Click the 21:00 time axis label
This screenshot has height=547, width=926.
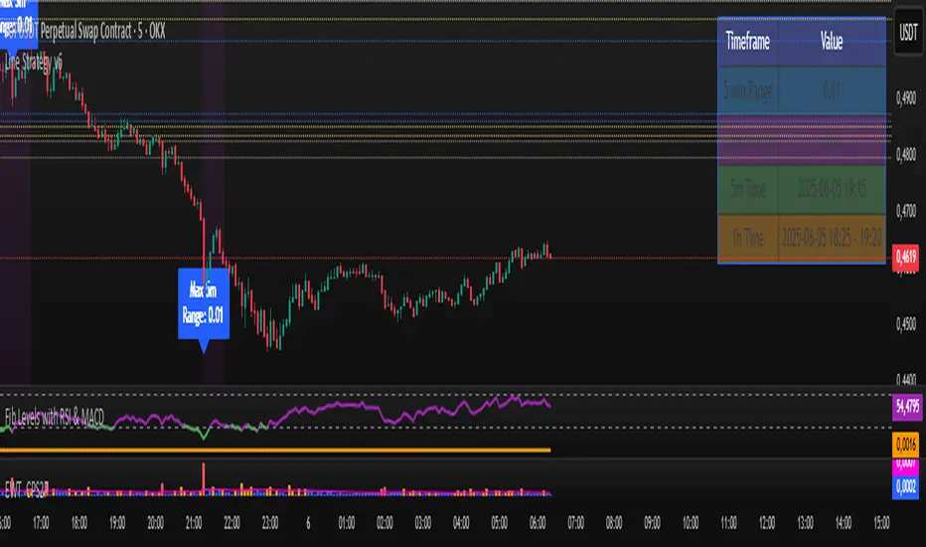pos(194,523)
